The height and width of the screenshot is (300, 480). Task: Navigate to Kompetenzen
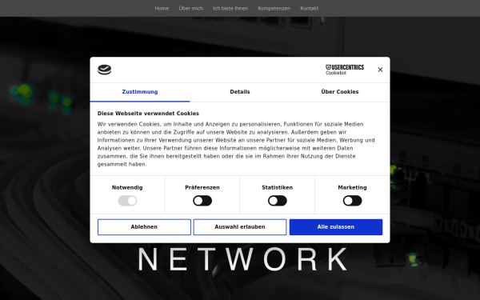[x=274, y=8]
